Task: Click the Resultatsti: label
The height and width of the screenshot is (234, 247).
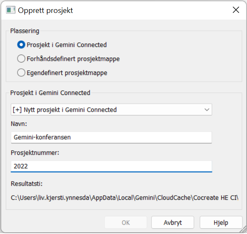Action: pos(27,184)
